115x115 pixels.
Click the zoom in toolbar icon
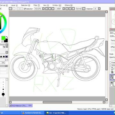coord(50,9)
